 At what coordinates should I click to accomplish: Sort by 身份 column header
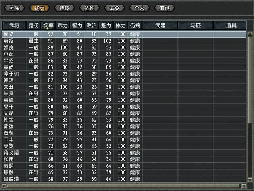(x=34, y=25)
